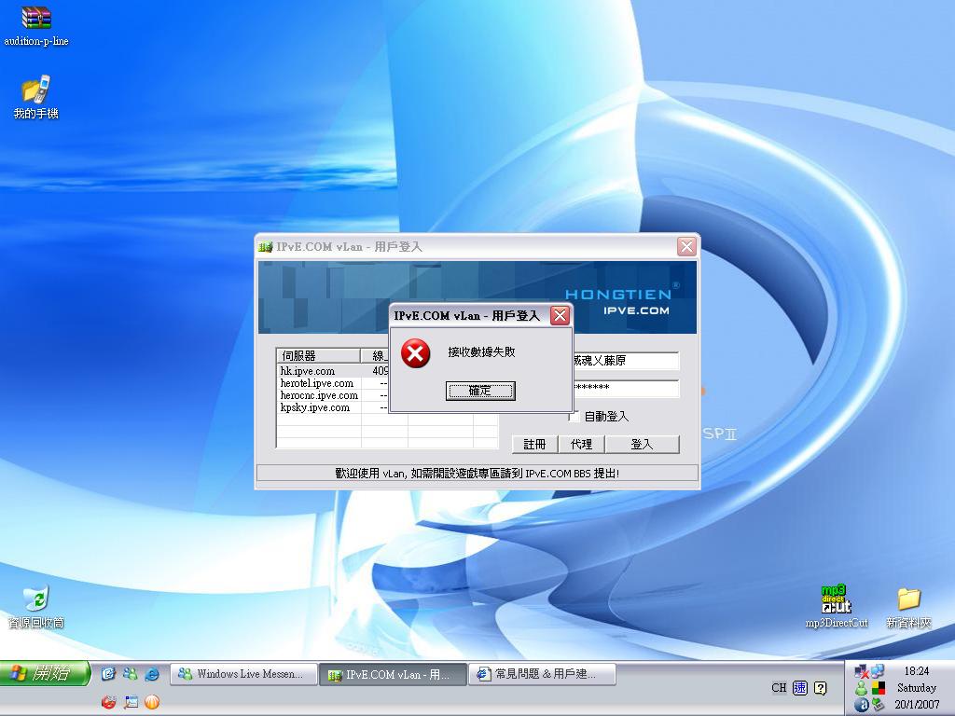
Task: Click the 速 input method icon
Action: coord(800,688)
